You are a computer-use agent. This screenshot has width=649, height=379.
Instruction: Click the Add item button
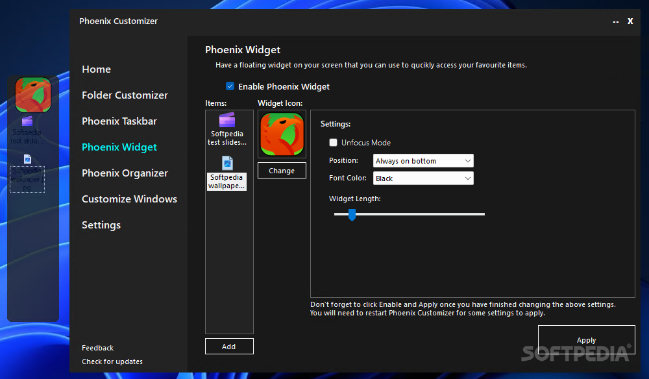229,347
